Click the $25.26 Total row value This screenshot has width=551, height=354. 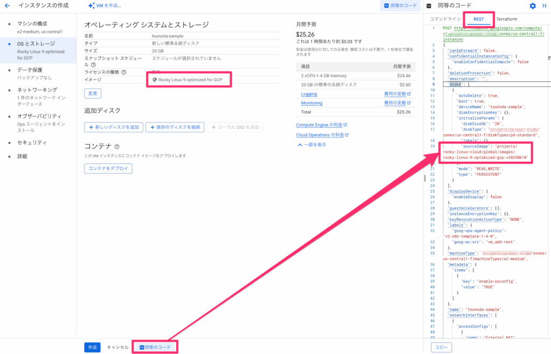tap(404, 112)
